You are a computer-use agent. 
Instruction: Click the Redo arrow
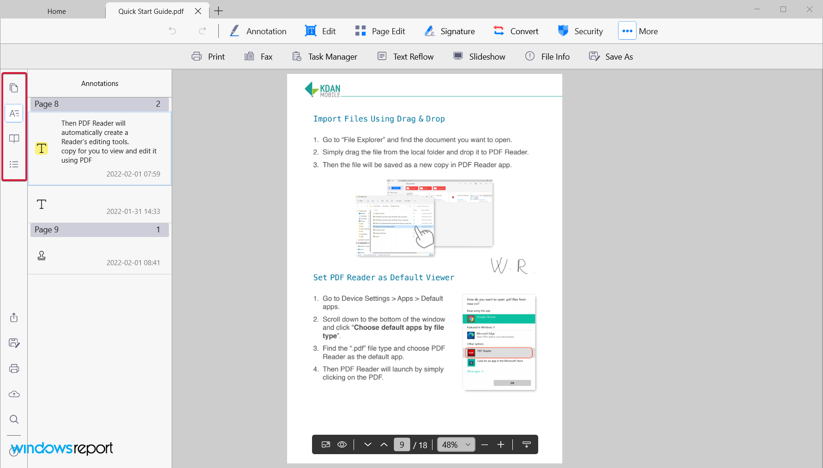click(x=202, y=31)
